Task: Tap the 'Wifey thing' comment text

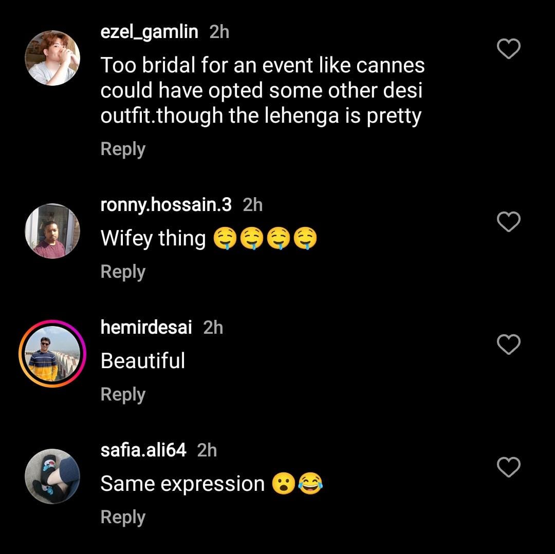Action: tap(153, 238)
